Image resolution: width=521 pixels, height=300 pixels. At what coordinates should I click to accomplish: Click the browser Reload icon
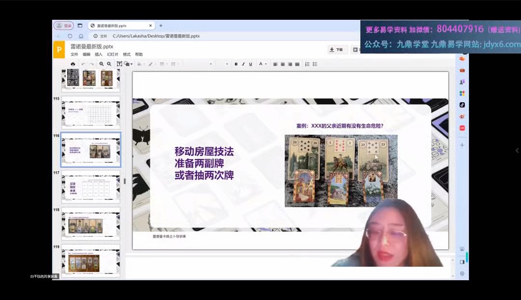point(70,36)
